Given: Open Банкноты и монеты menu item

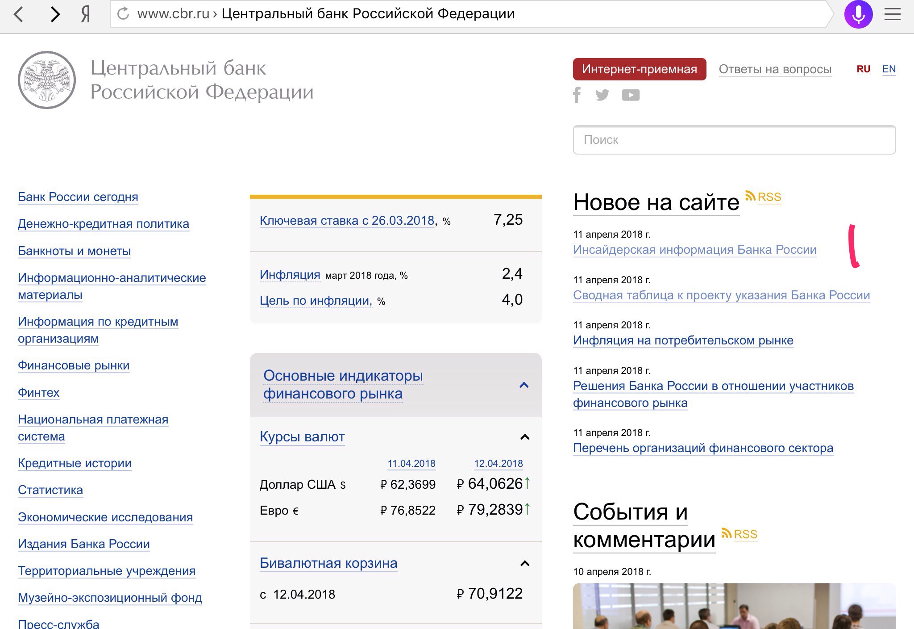Looking at the screenshot, I should pyautogui.click(x=75, y=251).
